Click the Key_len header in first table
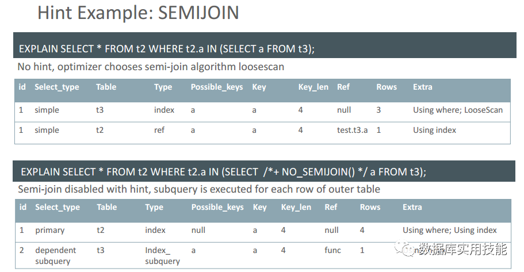The height and width of the screenshot is (272, 524). point(313,87)
